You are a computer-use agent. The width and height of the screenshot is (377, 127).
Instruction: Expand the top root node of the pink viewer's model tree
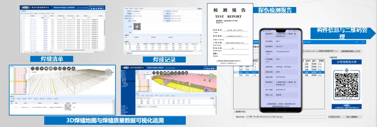136,74
